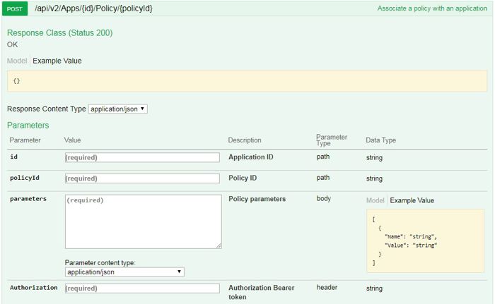Select the Example Value tab under Response Class
Image resolution: width=495 pixels, height=304 pixels.
pyautogui.click(x=57, y=61)
